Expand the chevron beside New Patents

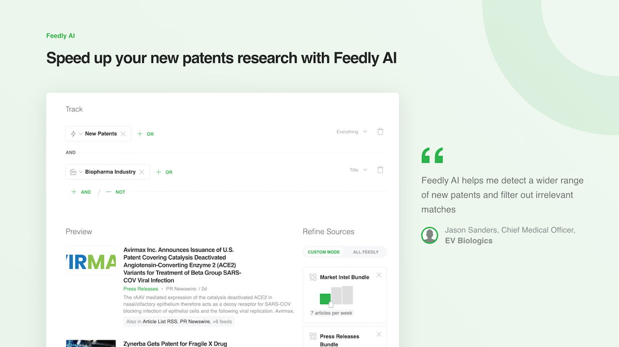tap(81, 134)
